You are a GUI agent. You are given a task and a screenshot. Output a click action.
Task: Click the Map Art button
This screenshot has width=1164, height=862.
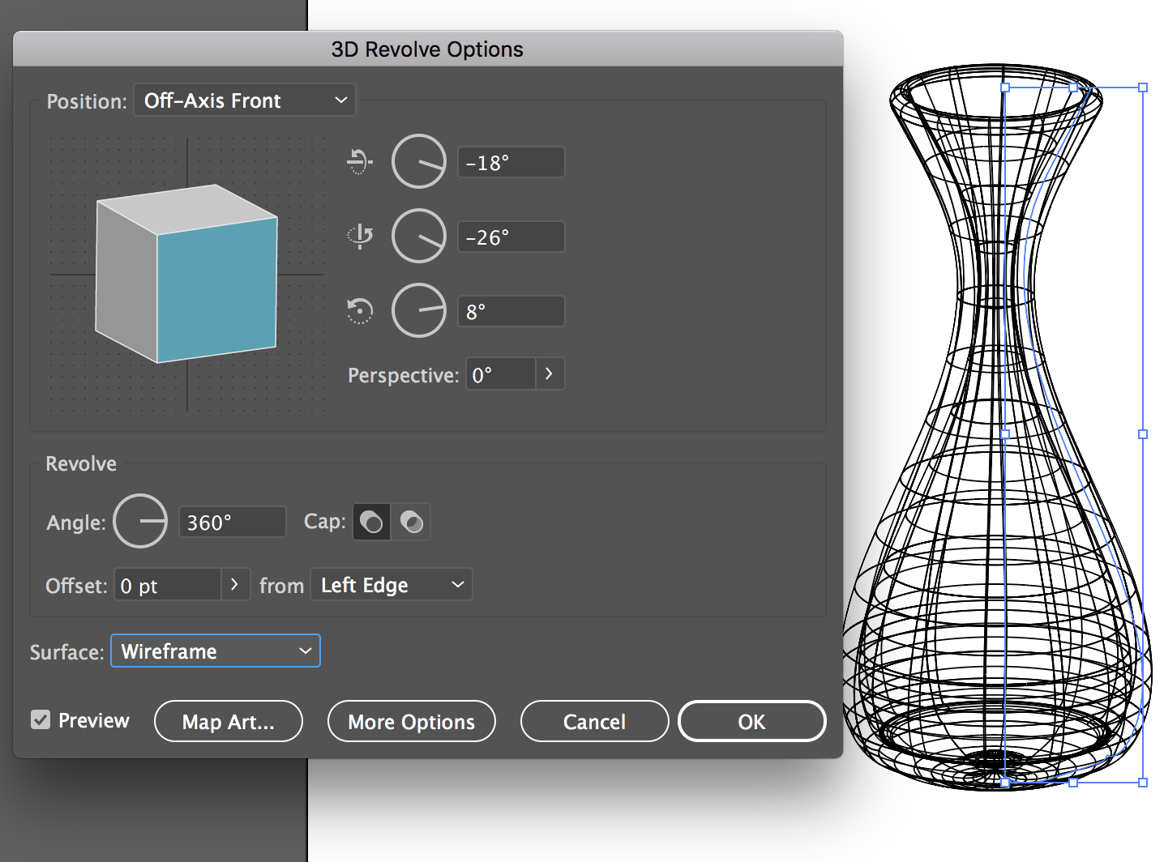[228, 721]
